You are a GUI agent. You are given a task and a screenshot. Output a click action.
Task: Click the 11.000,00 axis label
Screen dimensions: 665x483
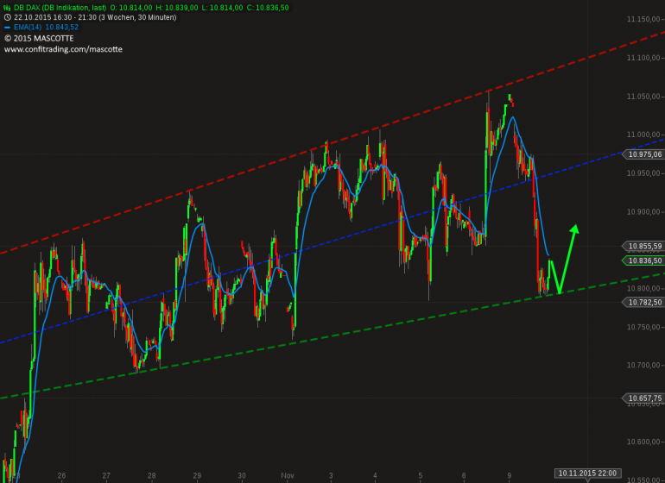(x=643, y=135)
